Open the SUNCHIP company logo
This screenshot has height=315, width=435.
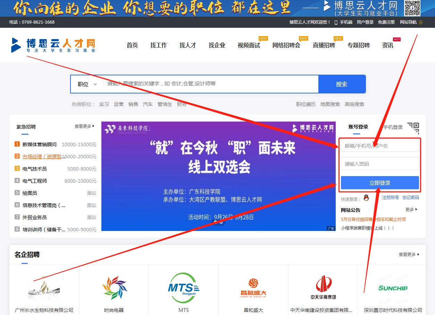(x=393, y=288)
